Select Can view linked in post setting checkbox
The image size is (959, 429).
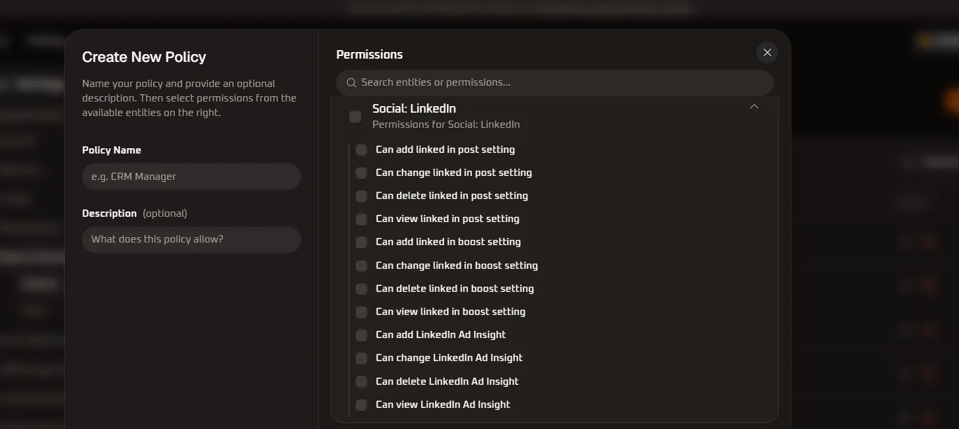[361, 219]
